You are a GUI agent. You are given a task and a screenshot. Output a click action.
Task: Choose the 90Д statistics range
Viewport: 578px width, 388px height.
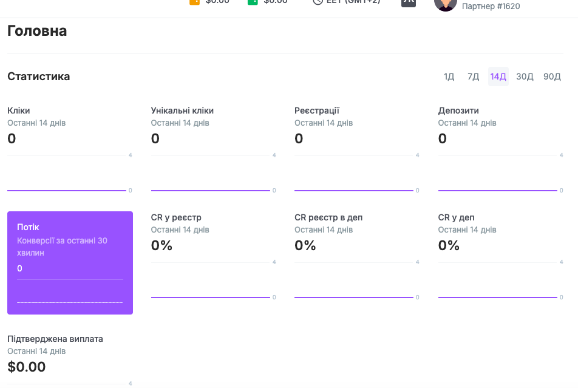point(552,77)
